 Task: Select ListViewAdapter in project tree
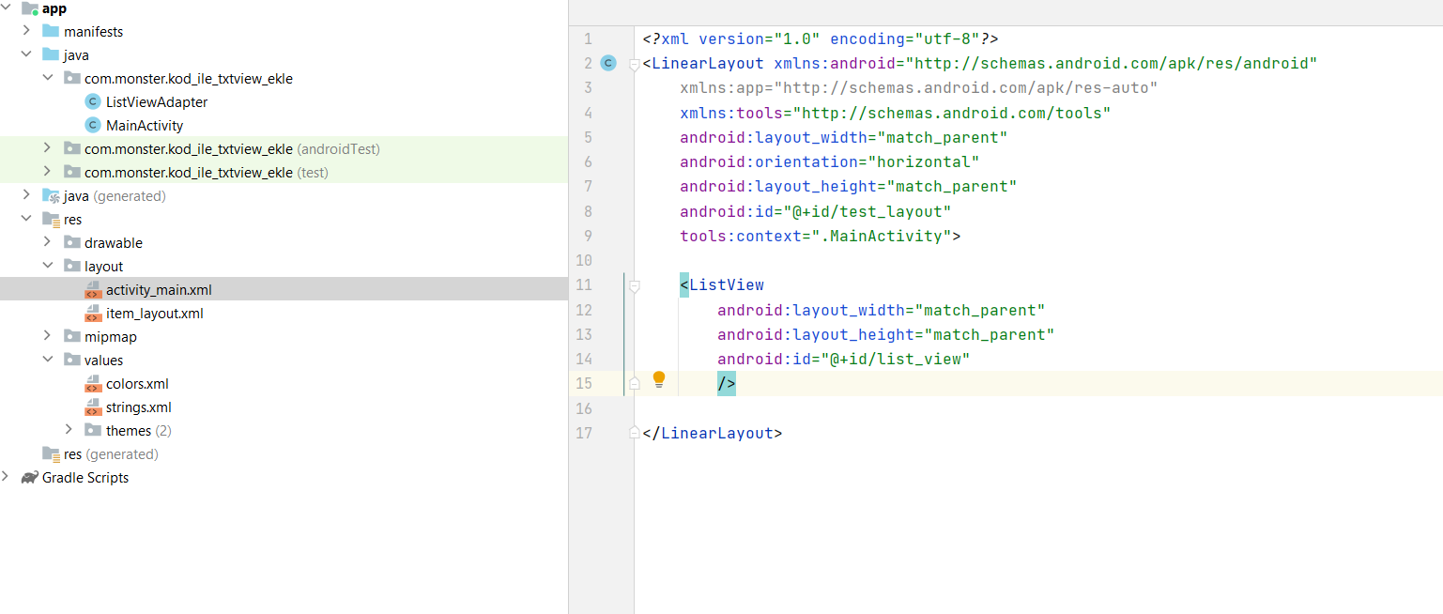tap(157, 101)
